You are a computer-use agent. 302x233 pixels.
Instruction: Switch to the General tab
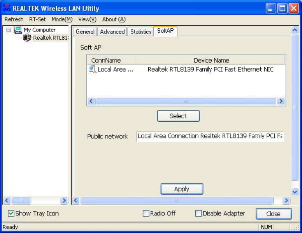pos(85,32)
